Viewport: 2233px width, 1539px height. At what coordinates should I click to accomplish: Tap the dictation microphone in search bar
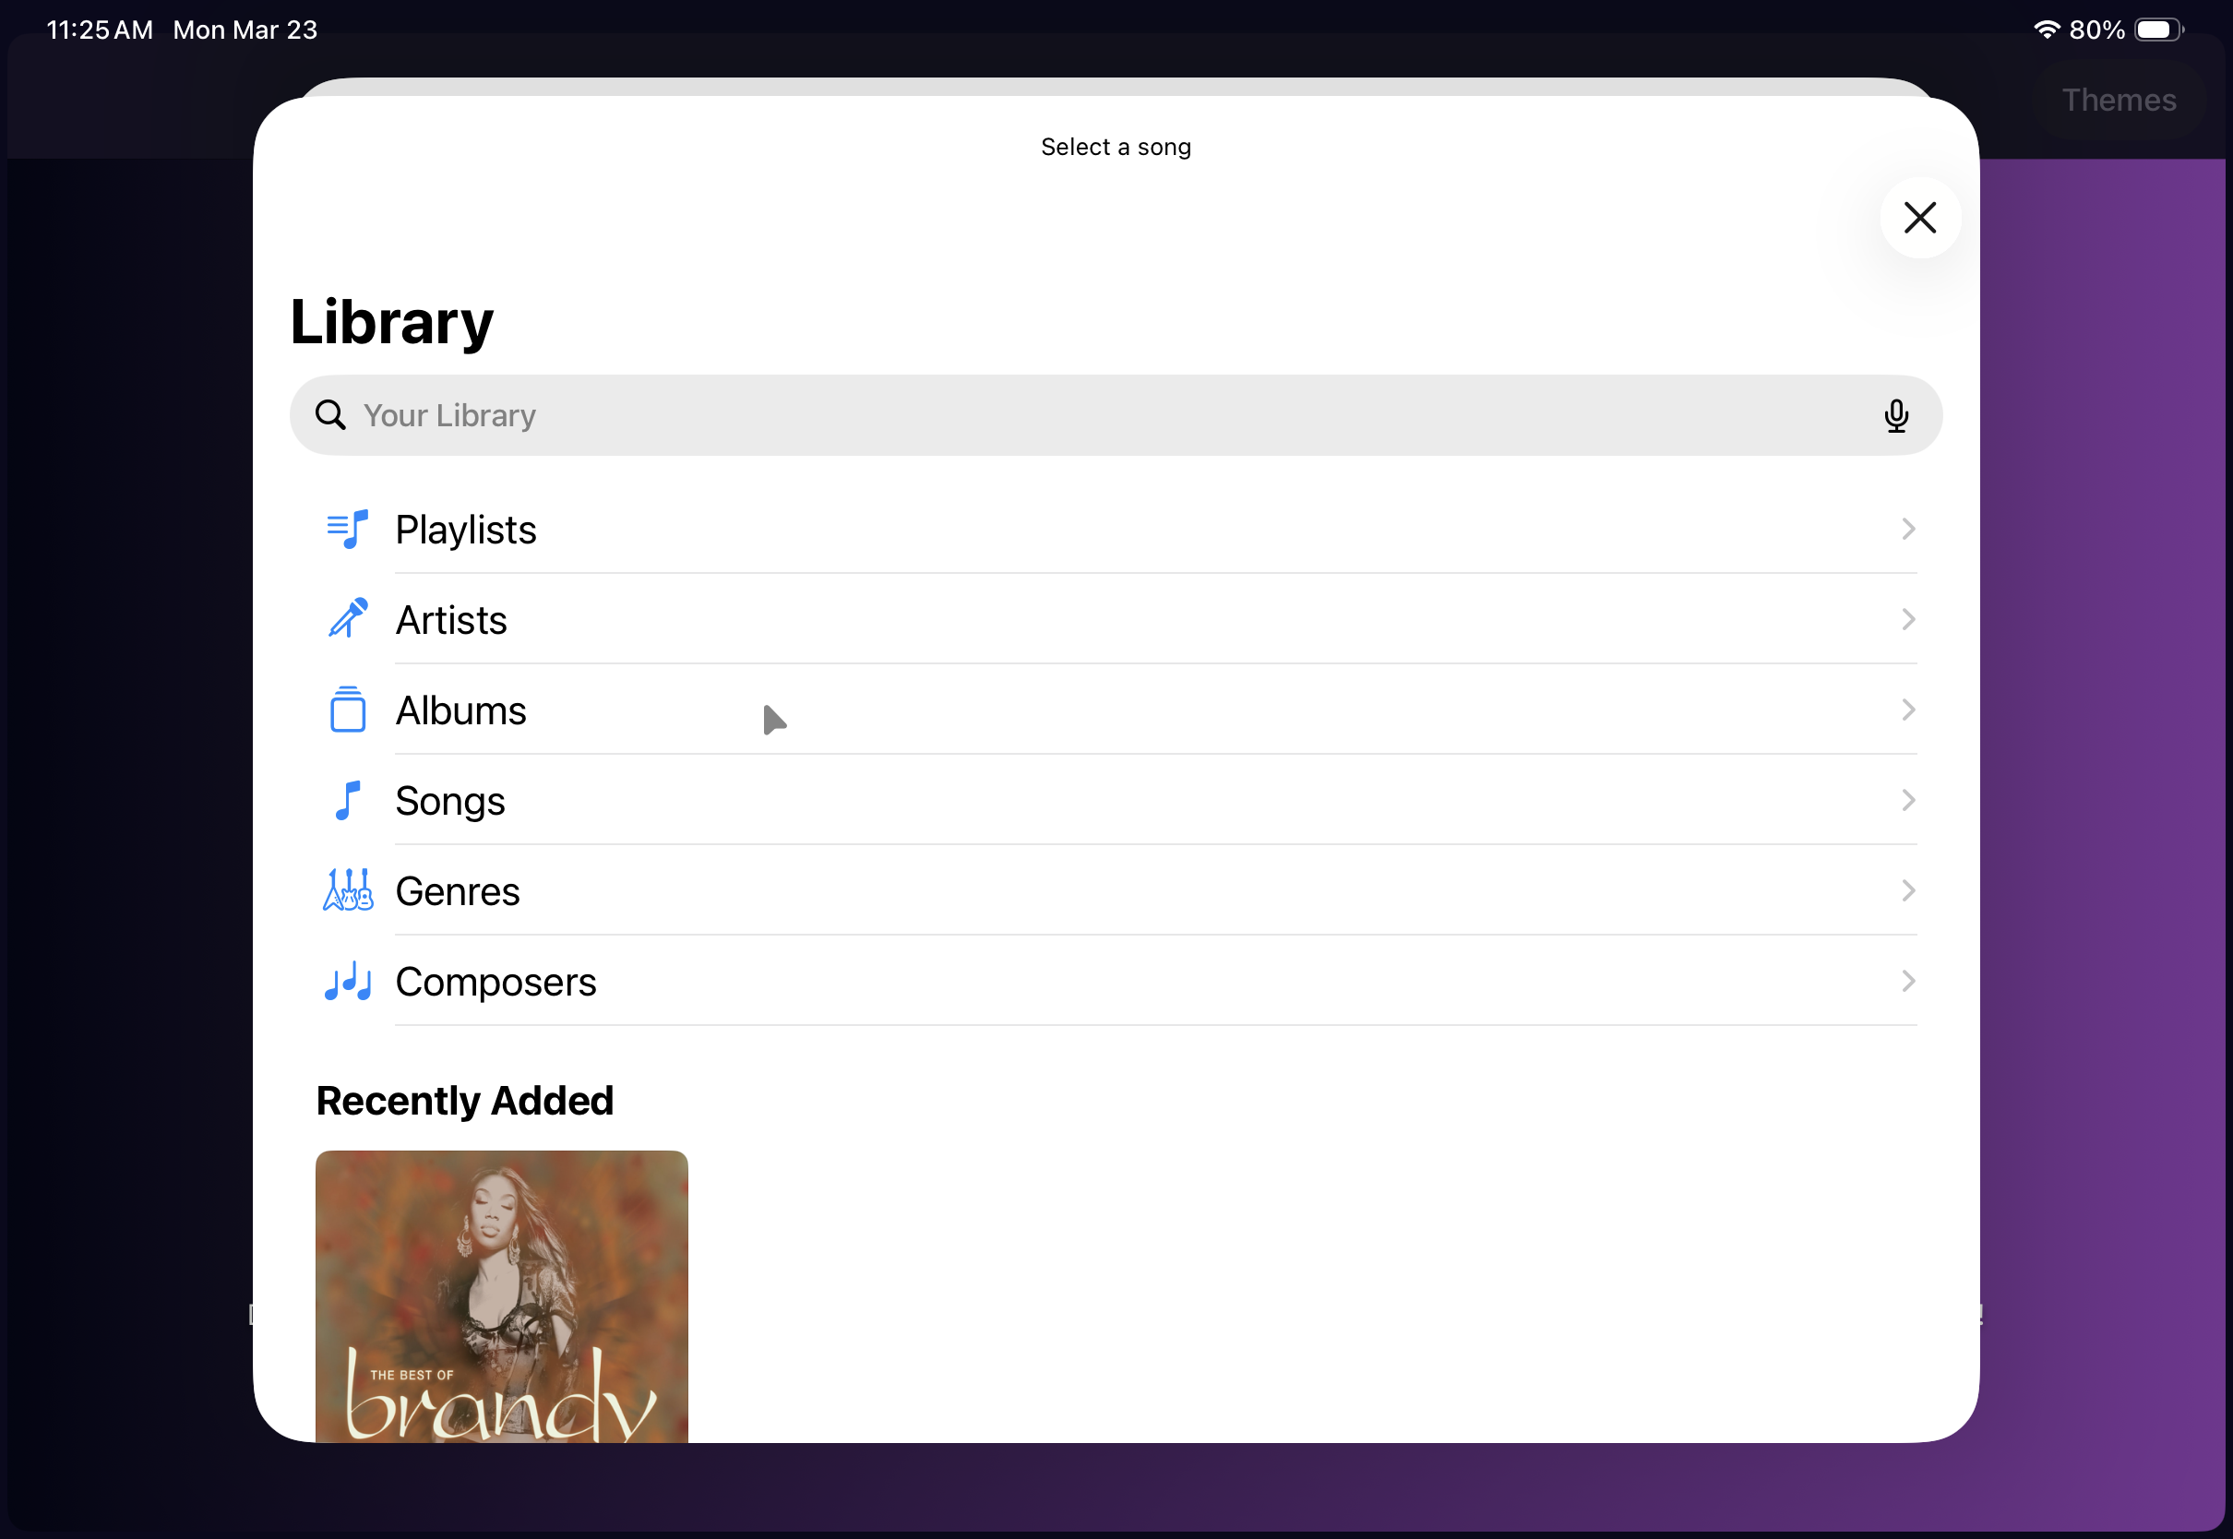pyautogui.click(x=1895, y=415)
